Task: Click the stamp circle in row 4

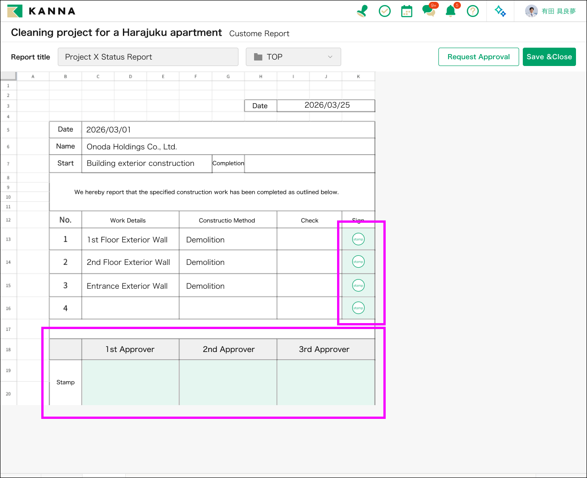Action: [x=358, y=308]
